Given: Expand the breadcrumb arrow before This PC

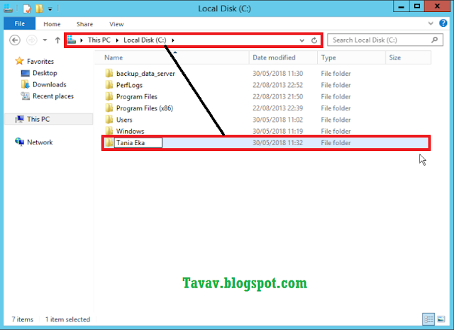Looking at the screenshot, I should pyautogui.click(x=82, y=40).
